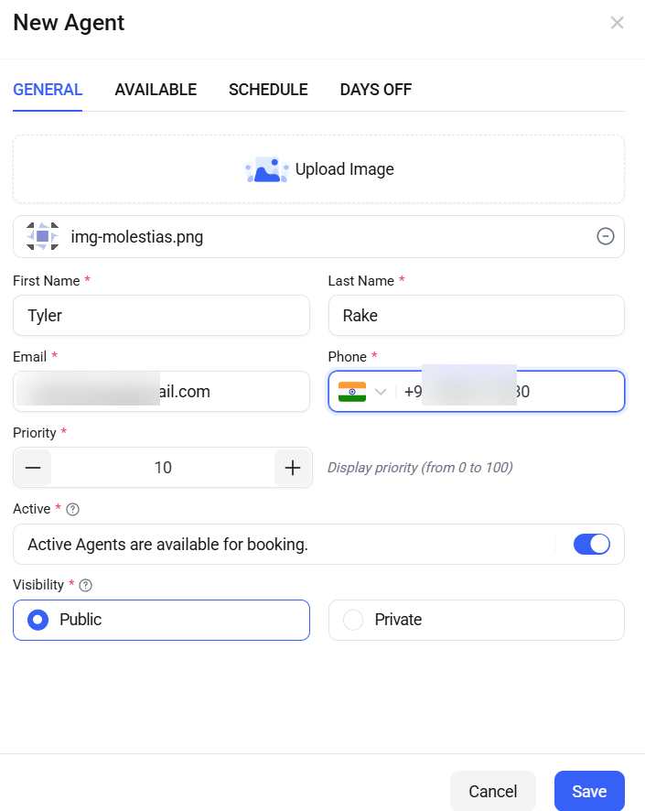Click the upload image picture icon
The image size is (645, 811).
pos(266,169)
